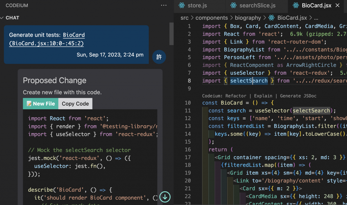Close the BioCard.jsx tab

[338, 5]
